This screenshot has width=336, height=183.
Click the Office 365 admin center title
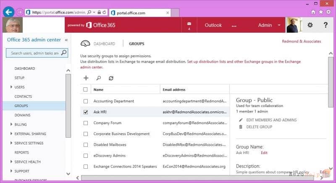[34, 39]
